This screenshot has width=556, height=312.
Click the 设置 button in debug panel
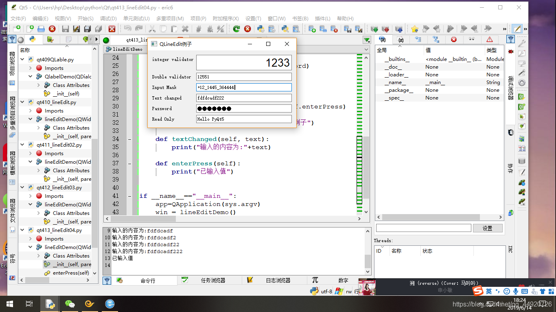[488, 228]
